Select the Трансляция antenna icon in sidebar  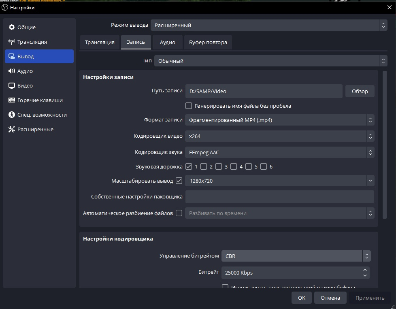11,42
